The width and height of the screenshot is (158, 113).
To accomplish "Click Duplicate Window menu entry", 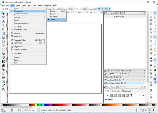I will point(28,50).
